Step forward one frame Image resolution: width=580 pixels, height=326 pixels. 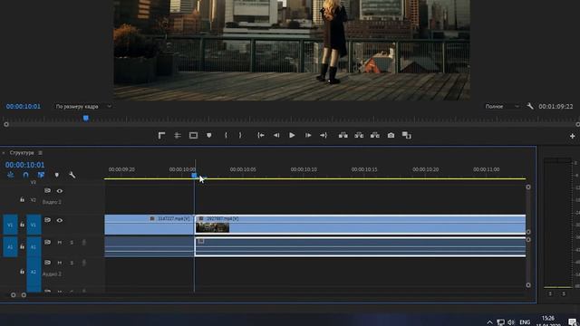[308, 136]
